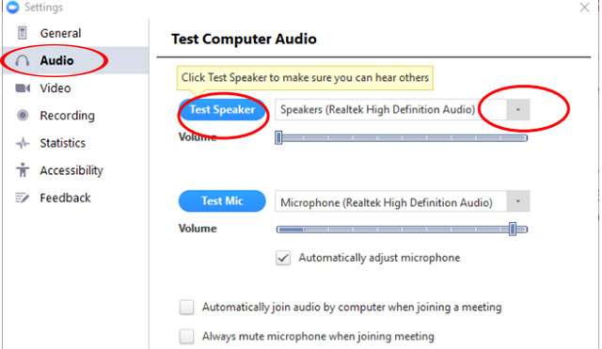
Task: Click the Recording circle icon
Action: 23,115
